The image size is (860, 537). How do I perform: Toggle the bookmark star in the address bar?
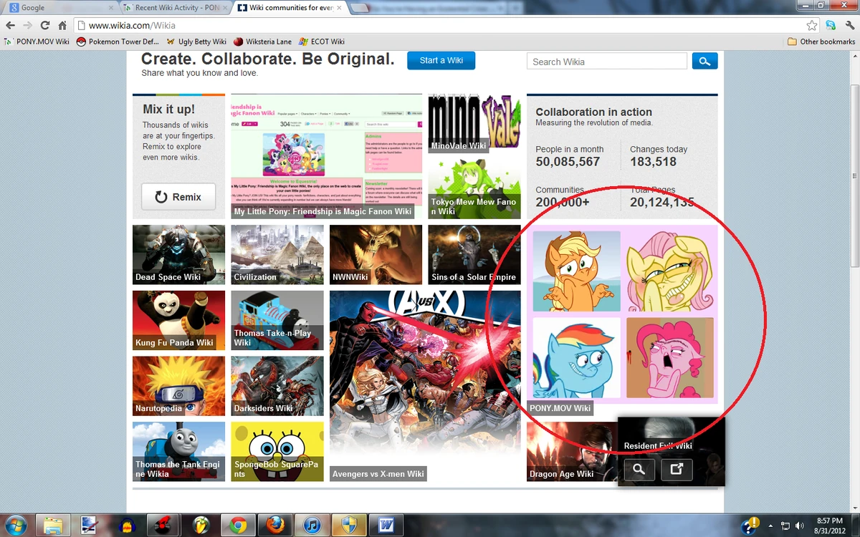click(x=812, y=24)
